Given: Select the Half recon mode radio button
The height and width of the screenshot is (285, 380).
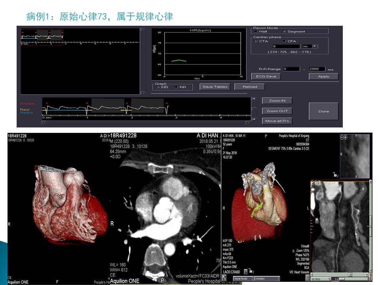Looking at the screenshot, I should [x=256, y=31].
